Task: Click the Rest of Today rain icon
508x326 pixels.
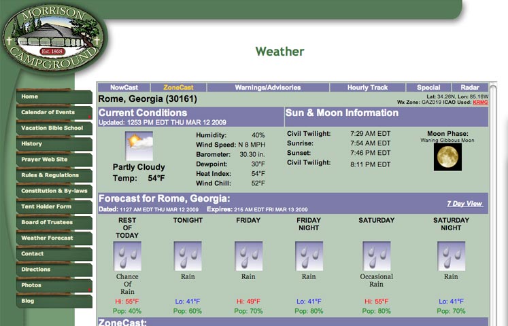Action: click(127, 256)
